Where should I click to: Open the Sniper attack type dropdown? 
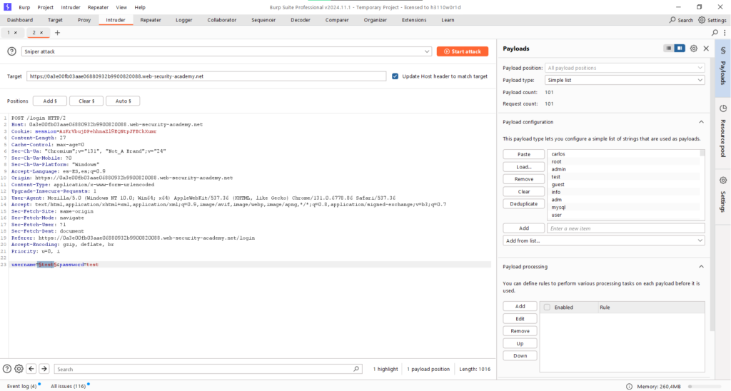pyautogui.click(x=226, y=51)
